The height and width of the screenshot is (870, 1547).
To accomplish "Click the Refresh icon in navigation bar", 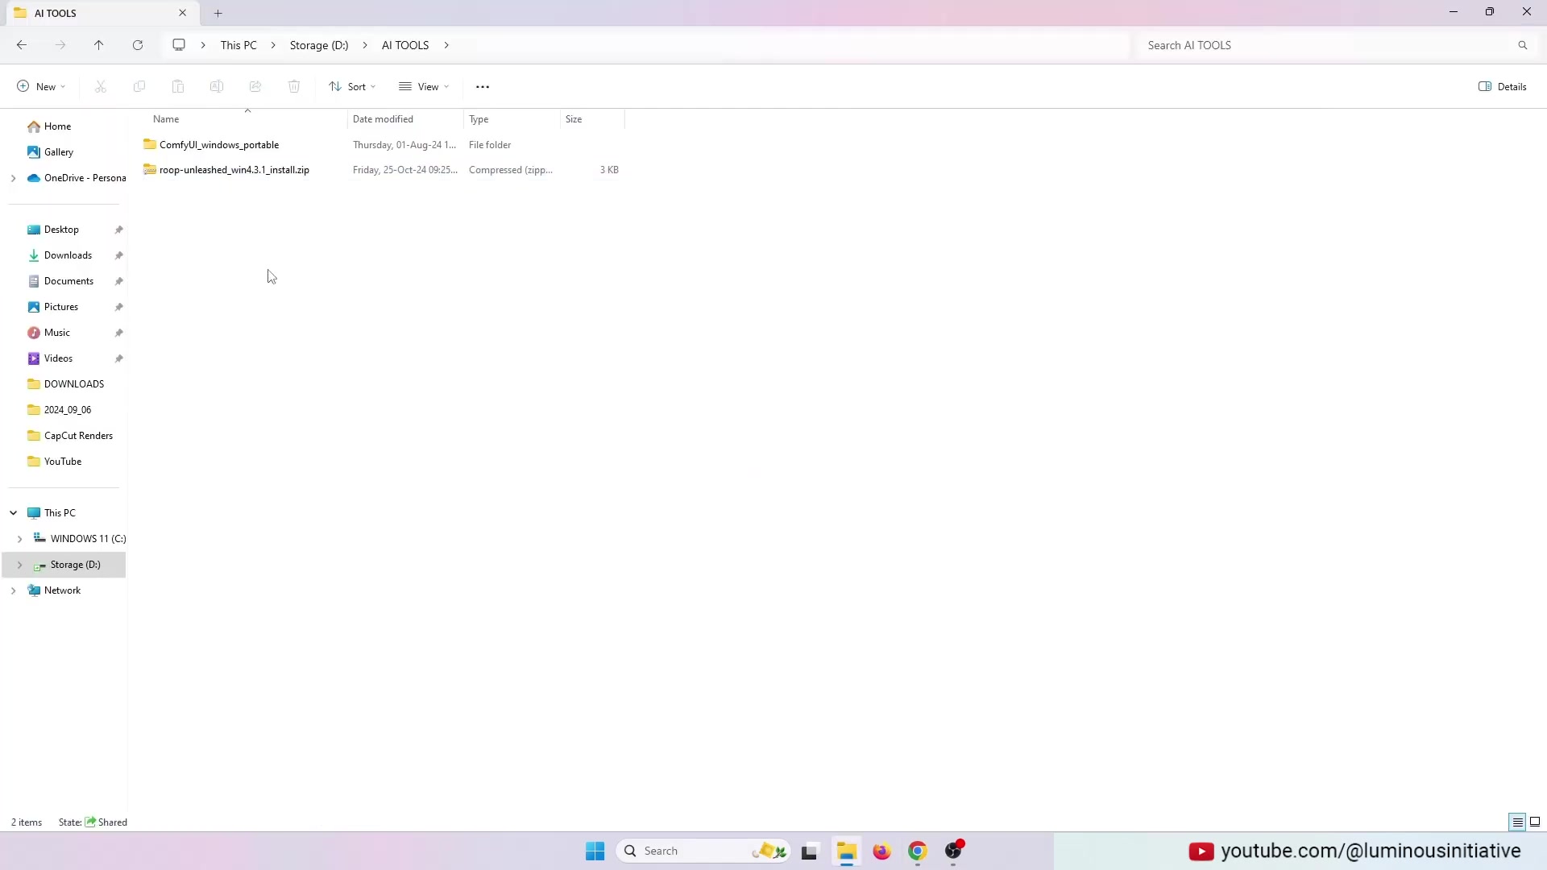I will coord(138,45).
